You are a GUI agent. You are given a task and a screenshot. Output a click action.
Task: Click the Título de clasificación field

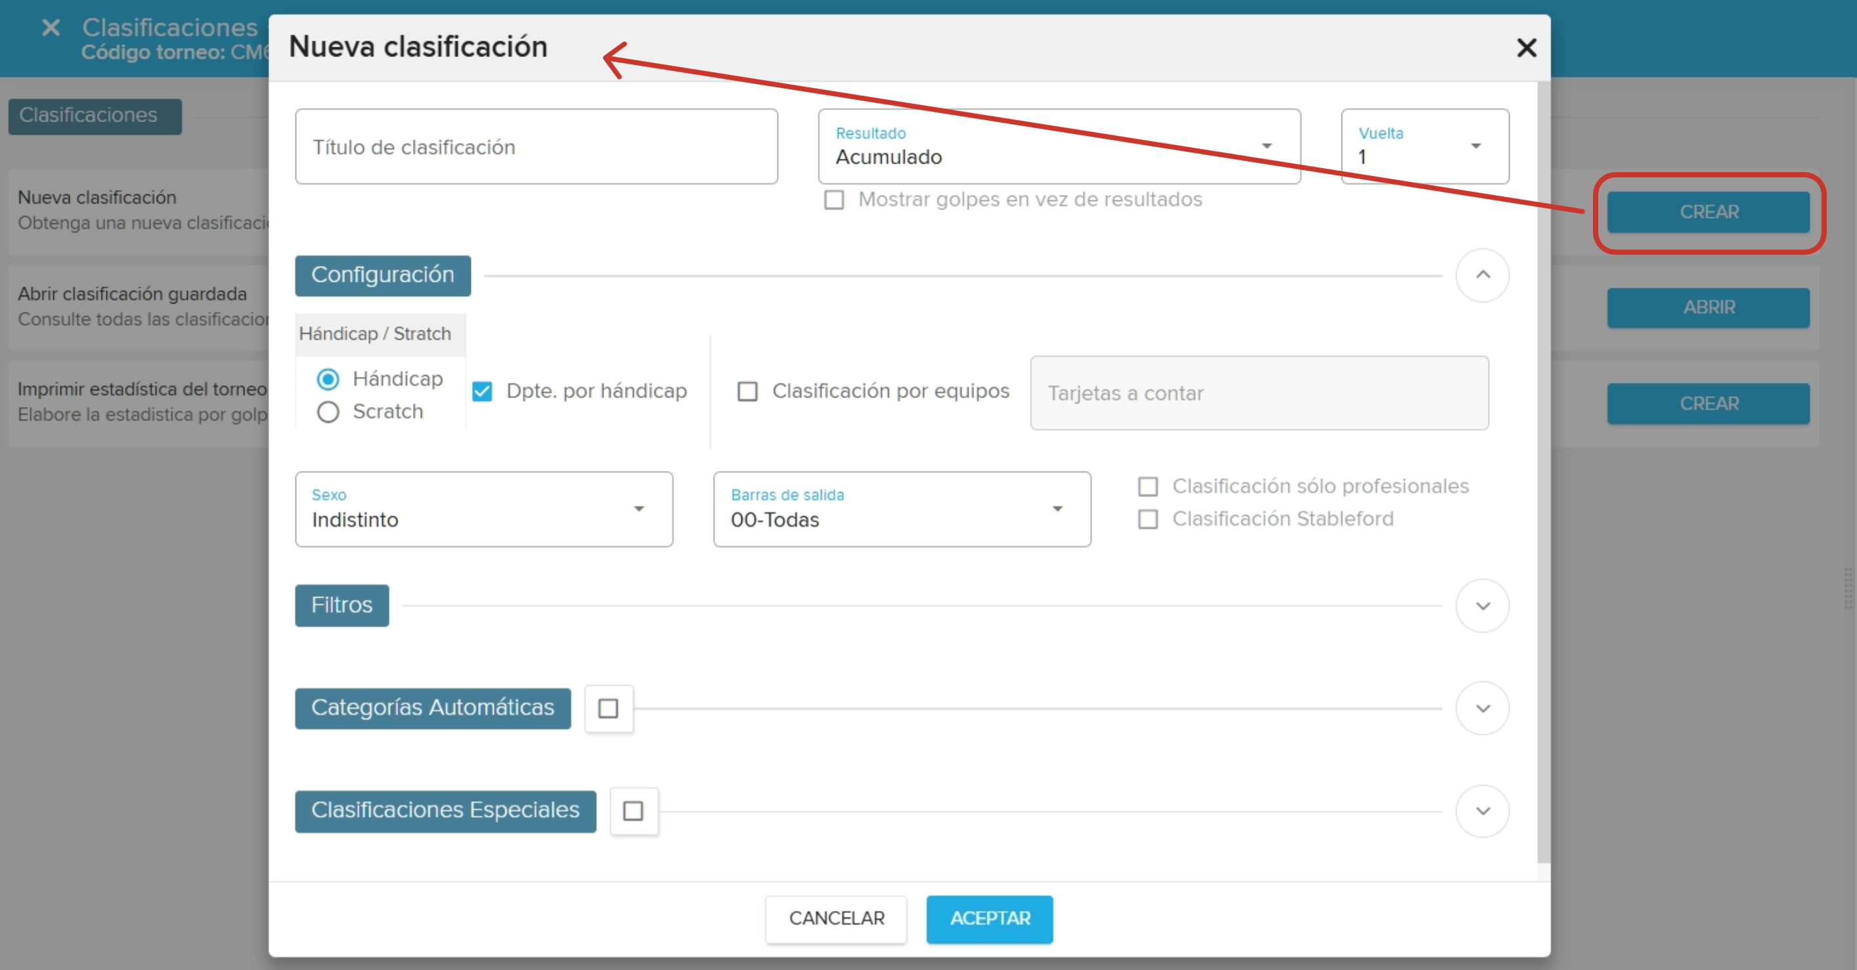(536, 146)
